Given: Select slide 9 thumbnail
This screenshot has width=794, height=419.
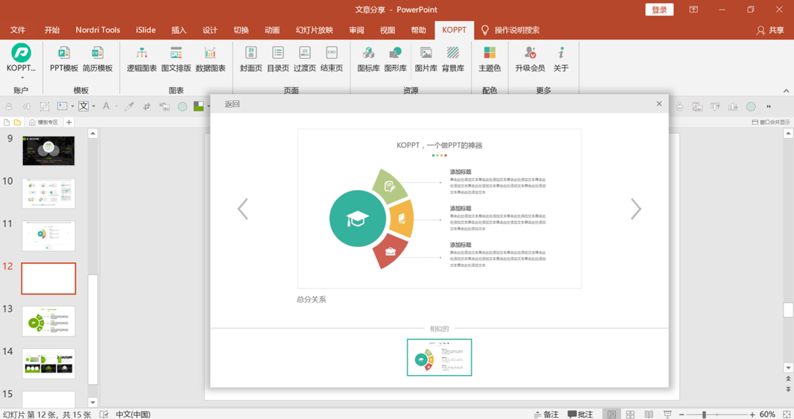Looking at the screenshot, I should [49, 151].
